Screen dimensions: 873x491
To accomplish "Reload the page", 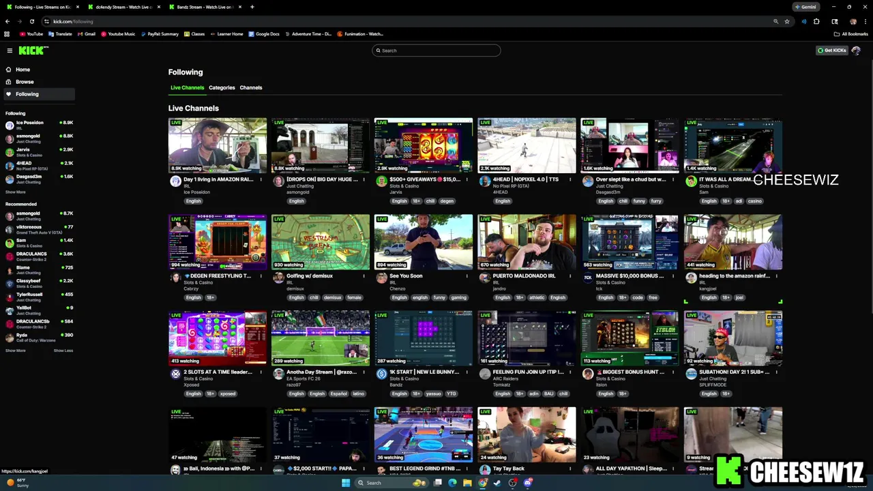I will [32, 21].
